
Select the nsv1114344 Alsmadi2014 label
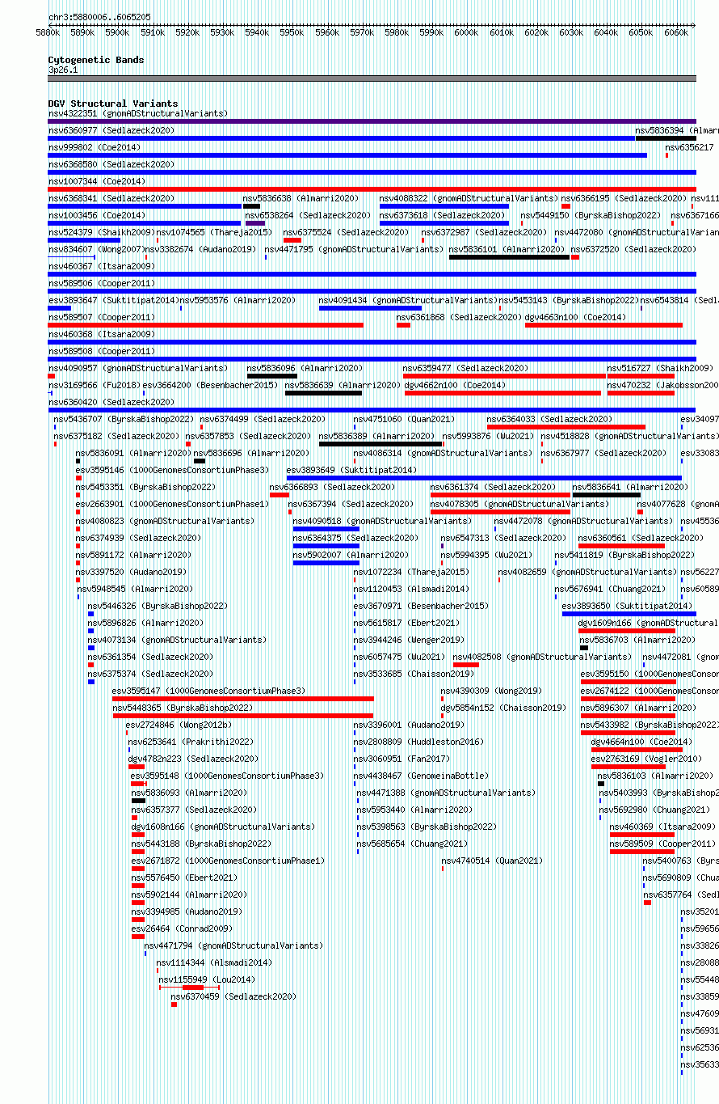point(214,963)
